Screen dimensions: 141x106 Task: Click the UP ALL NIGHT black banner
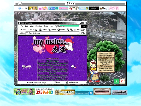coord(94,8)
